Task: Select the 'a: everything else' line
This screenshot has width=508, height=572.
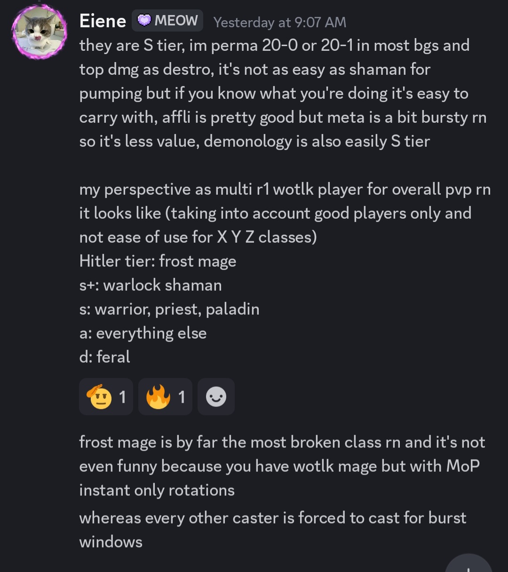Action: pos(143,334)
